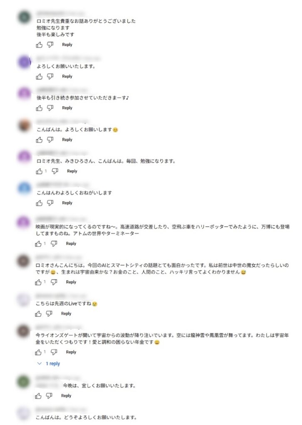Dislike the 後半も引き続き参加 comment
This screenshot has height=425, width=302.
pyautogui.click(x=50, y=108)
